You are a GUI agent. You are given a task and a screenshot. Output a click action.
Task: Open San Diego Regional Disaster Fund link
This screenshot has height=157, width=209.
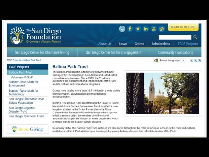[27, 110]
